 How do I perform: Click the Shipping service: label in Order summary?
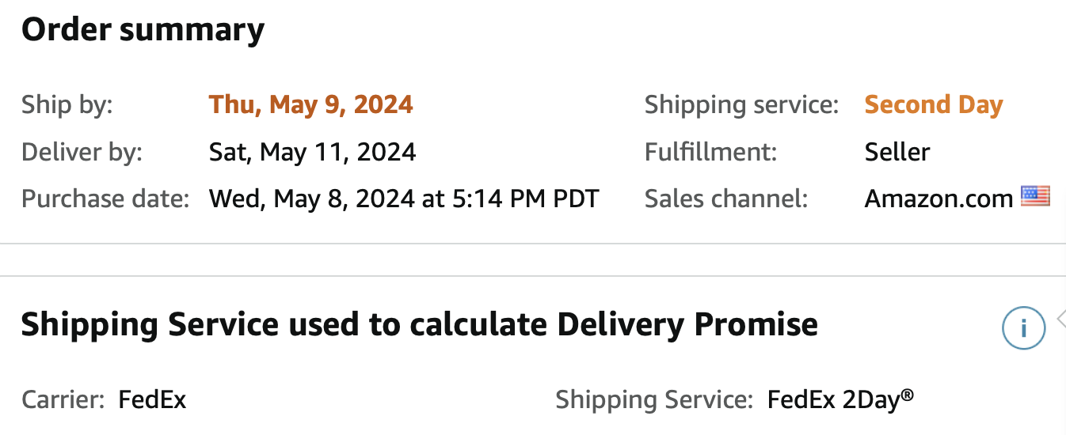(x=741, y=104)
